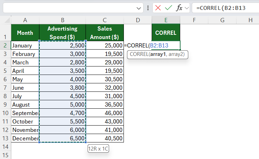The image size is (259, 159).
Task: Select row 1 header
Action: pos(5,32)
